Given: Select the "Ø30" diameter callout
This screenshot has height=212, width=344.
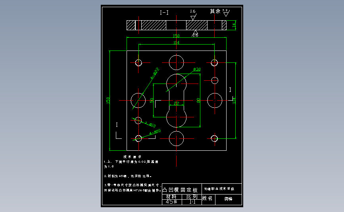Looking at the screenshot, I should click(x=197, y=70).
